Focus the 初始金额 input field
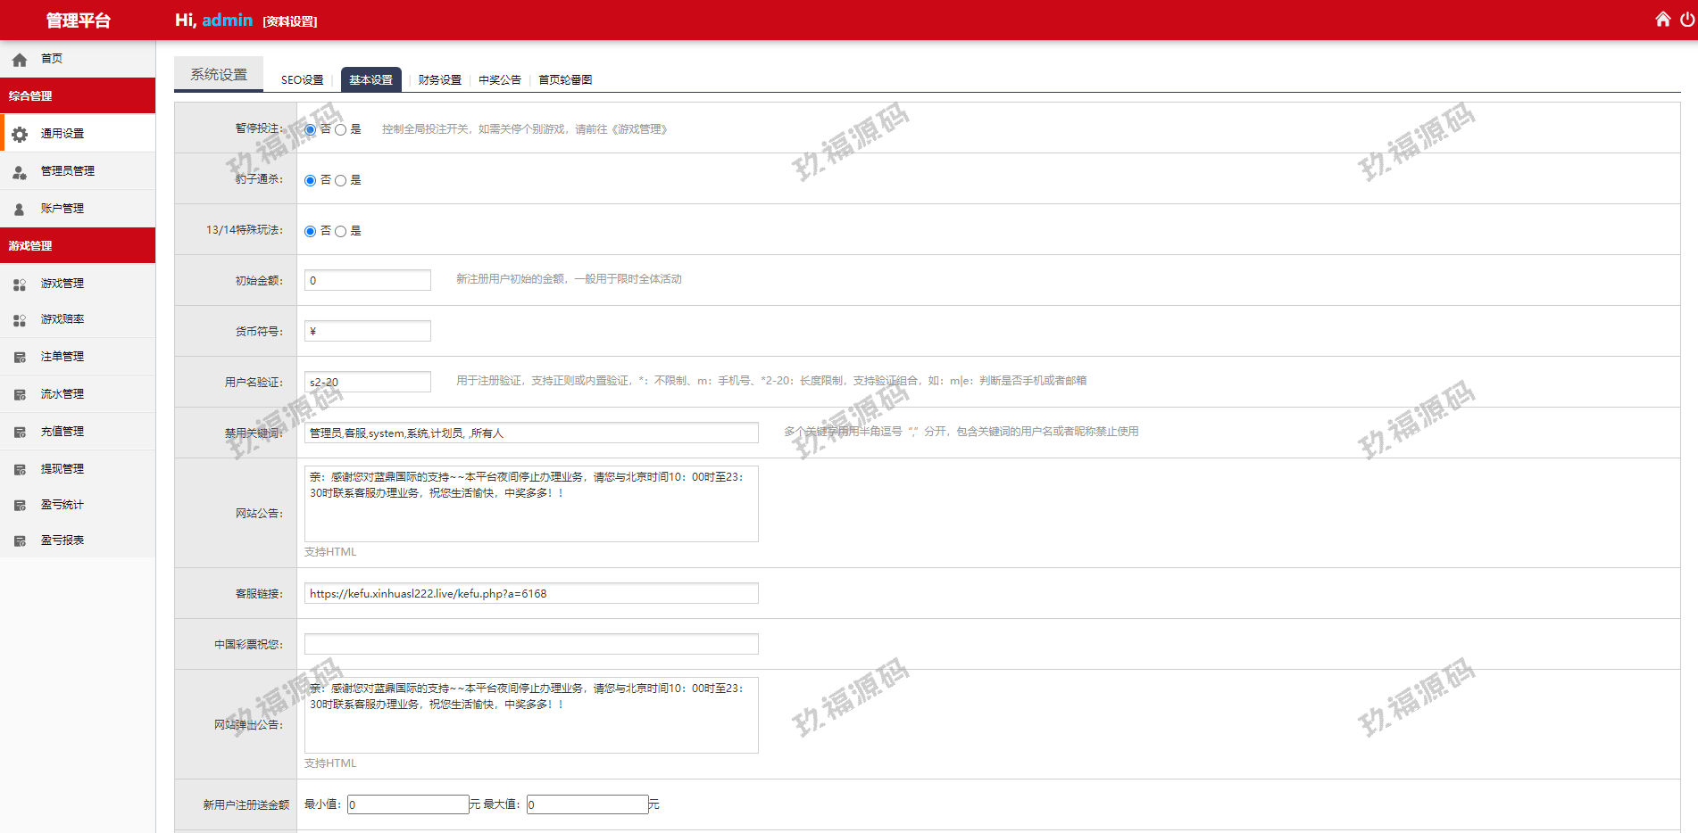Image resolution: width=1698 pixels, height=833 pixels. tap(367, 281)
